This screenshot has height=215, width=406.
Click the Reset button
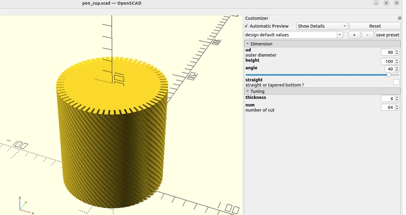tap(375, 26)
